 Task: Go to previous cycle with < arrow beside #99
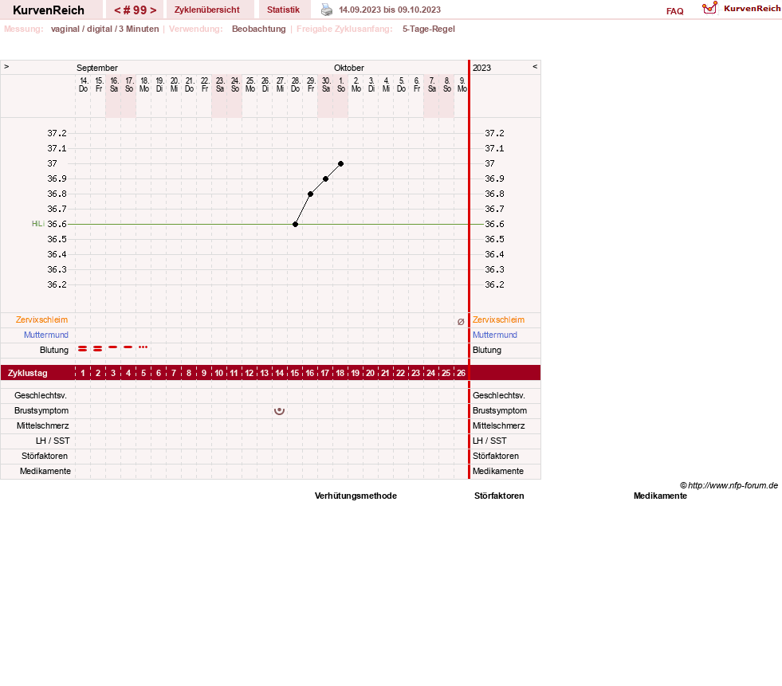(118, 10)
